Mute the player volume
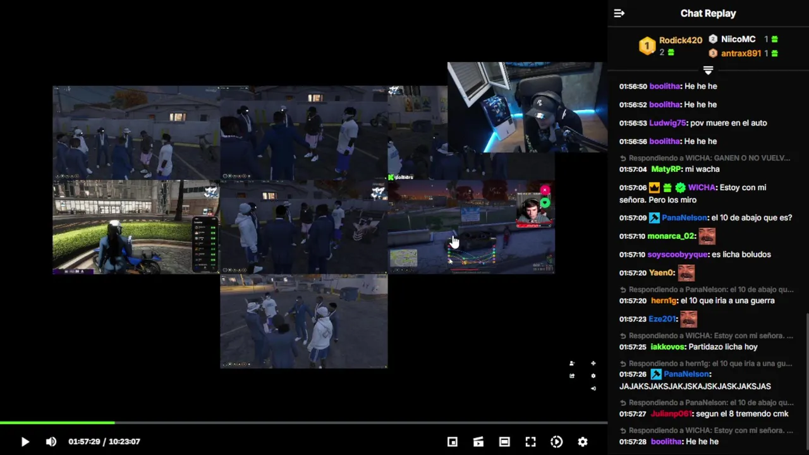 [x=51, y=442]
